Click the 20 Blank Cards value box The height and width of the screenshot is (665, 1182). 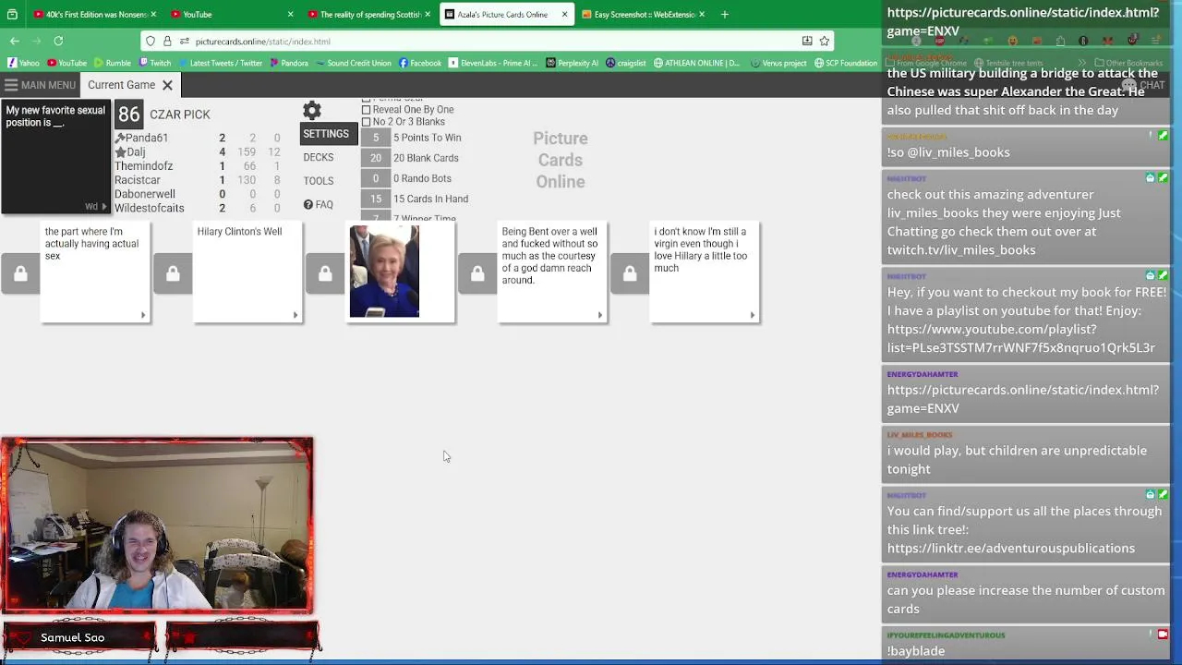tap(375, 158)
